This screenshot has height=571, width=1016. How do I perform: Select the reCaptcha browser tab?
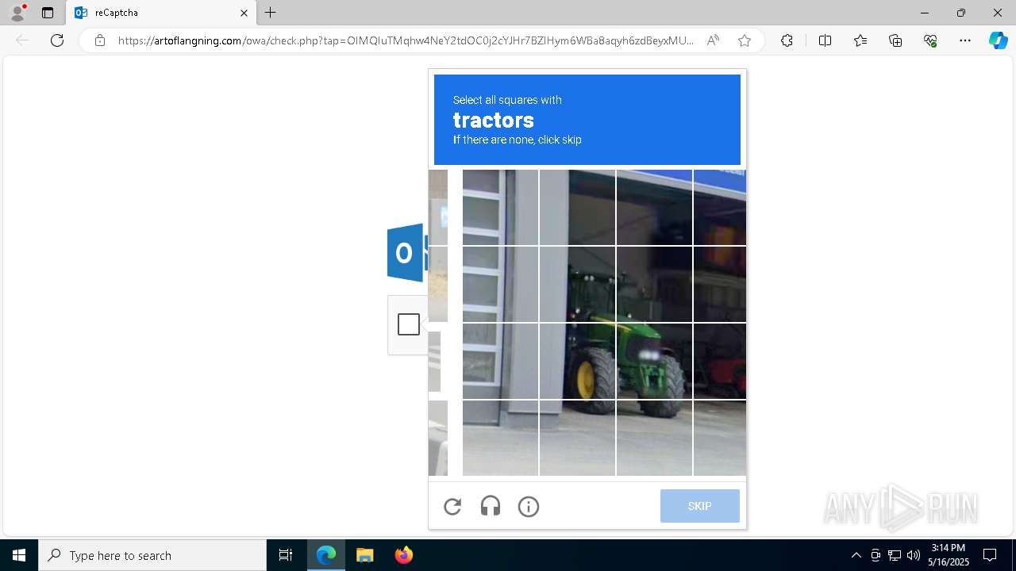[161, 13]
